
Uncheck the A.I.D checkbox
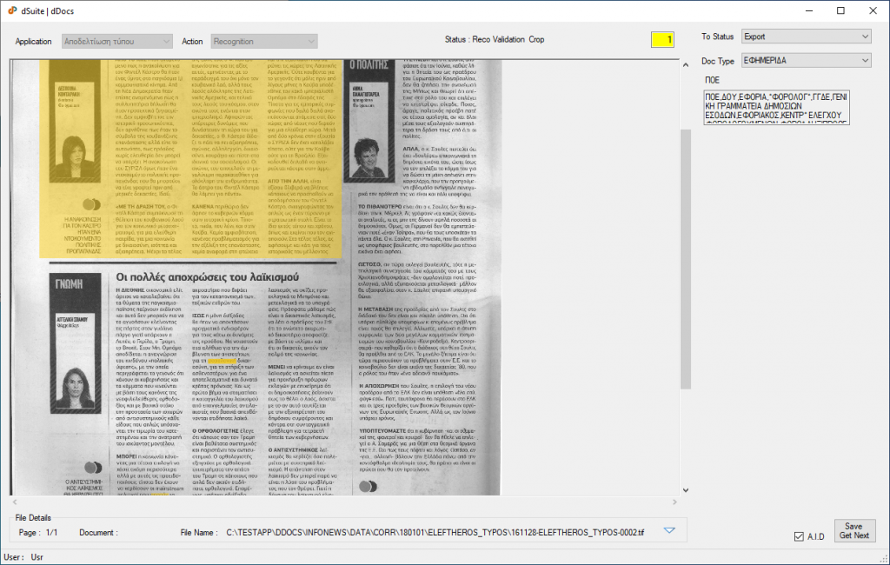click(x=800, y=536)
